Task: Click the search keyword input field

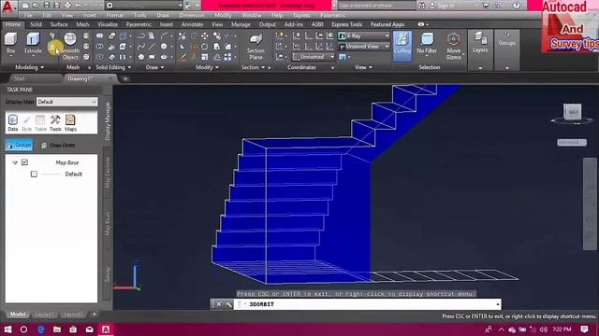Action: pos(376,6)
